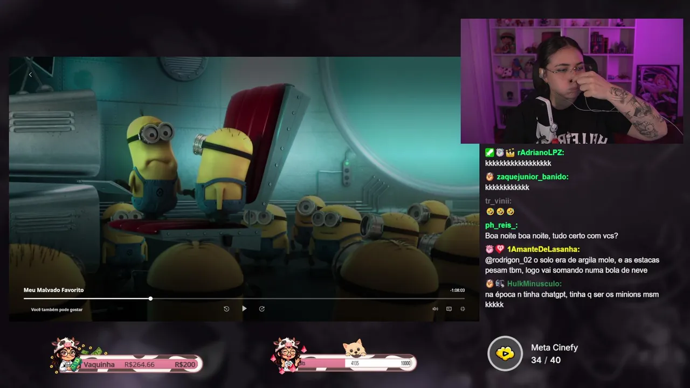Skip forward ten seconds in the video
Screen dimensions: 690x388
point(262,309)
